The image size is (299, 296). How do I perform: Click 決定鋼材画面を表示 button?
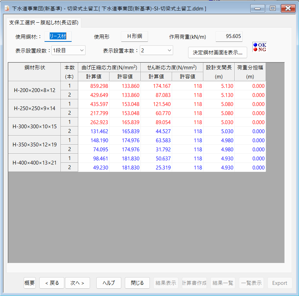click(x=217, y=53)
